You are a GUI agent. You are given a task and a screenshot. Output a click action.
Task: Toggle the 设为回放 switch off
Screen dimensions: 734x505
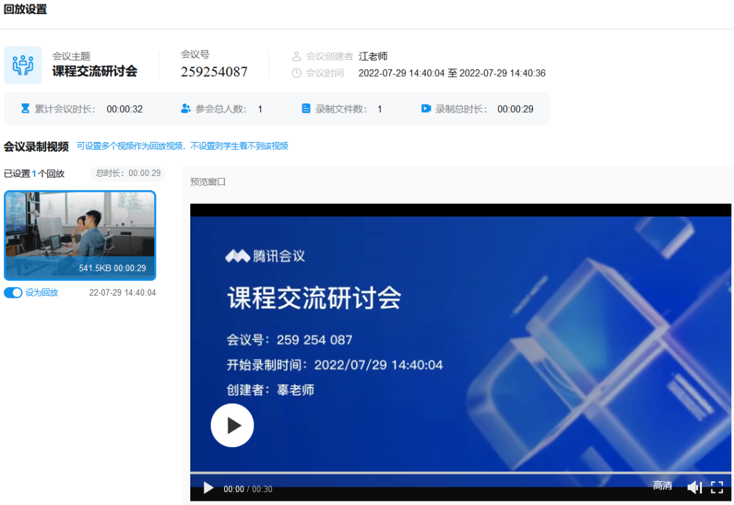point(14,292)
